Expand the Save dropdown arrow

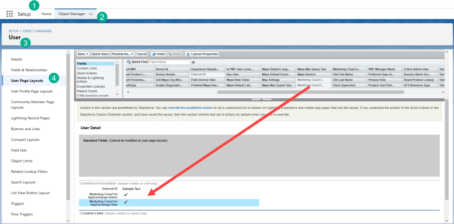pos(87,54)
